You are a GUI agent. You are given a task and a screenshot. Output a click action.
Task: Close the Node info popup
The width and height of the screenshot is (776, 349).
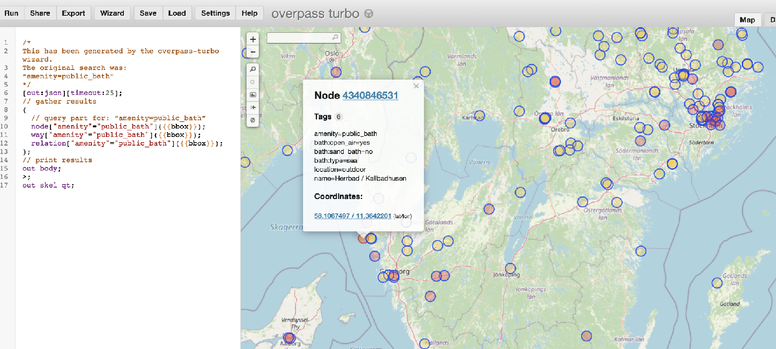coord(416,86)
